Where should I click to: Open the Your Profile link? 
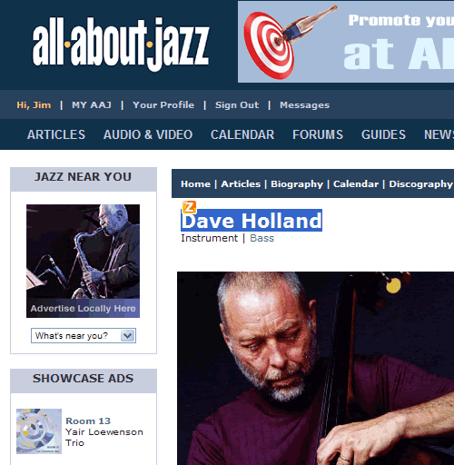point(163,105)
